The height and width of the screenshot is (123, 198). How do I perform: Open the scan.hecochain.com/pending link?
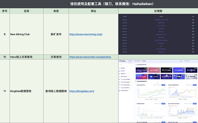point(90,57)
